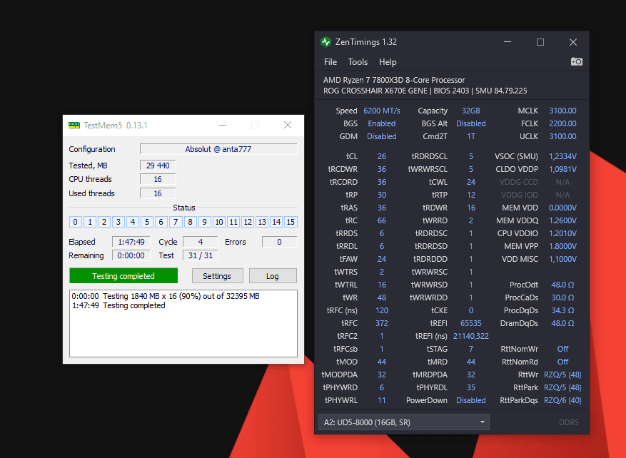Click the BGS value Enabled
Image resolution: width=626 pixels, height=458 pixels.
382,123
